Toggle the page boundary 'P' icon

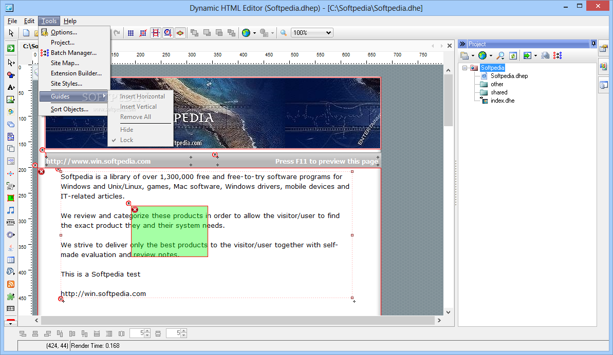168,33
